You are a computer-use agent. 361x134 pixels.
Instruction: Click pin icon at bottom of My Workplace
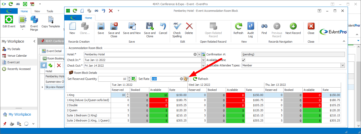(5, 124)
